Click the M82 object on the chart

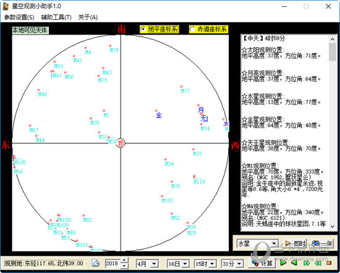[x=88, y=220]
